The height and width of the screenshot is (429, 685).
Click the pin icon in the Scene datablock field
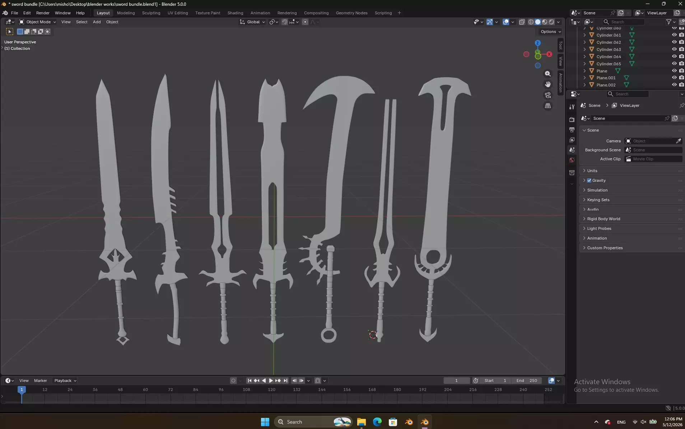667,118
